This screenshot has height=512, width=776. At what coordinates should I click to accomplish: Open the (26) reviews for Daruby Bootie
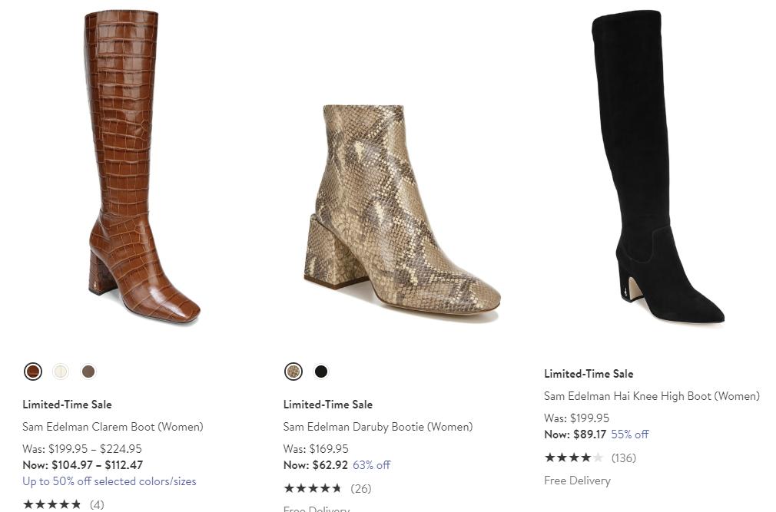coord(360,488)
